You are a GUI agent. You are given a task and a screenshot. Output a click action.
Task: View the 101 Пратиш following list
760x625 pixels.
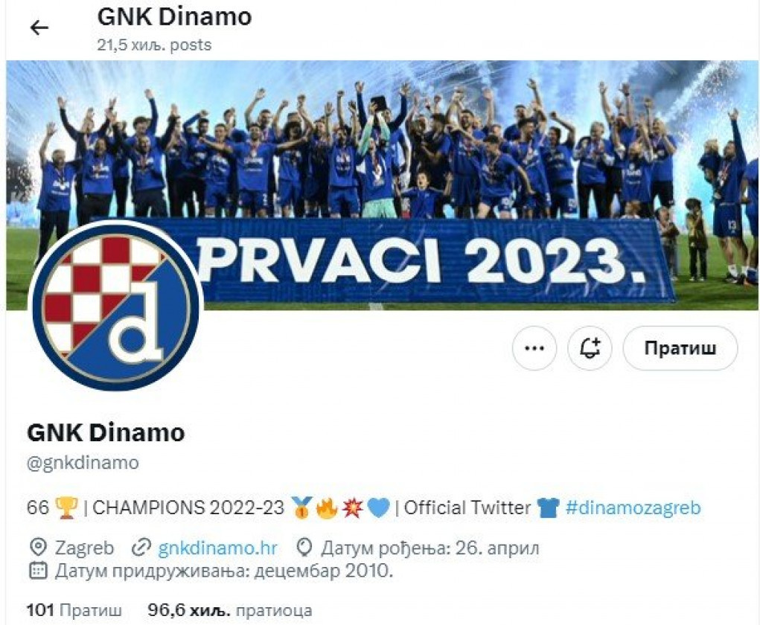point(74,610)
